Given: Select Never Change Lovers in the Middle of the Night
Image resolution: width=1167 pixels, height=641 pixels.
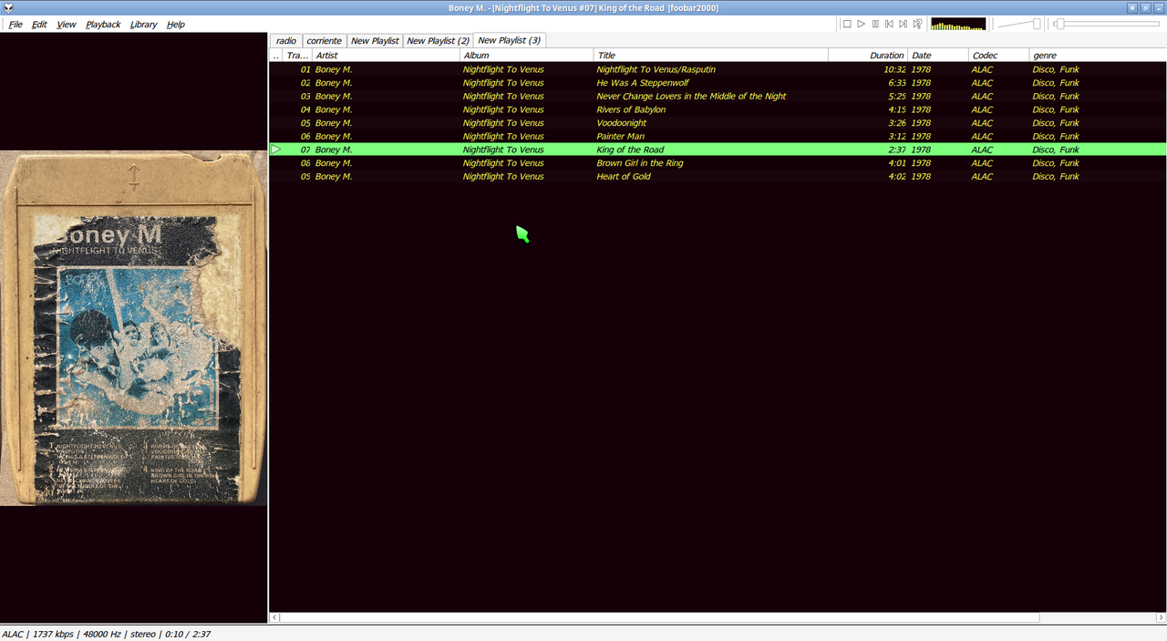Looking at the screenshot, I should 718,96.
